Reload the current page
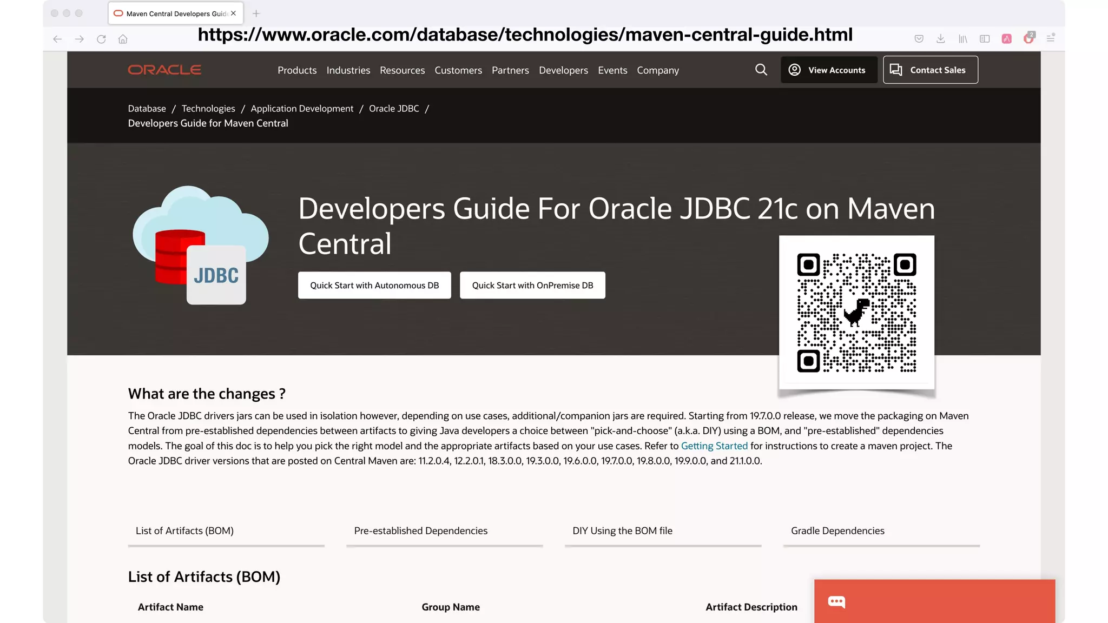Viewport: 1108px width, 623px height. [101, 39]
